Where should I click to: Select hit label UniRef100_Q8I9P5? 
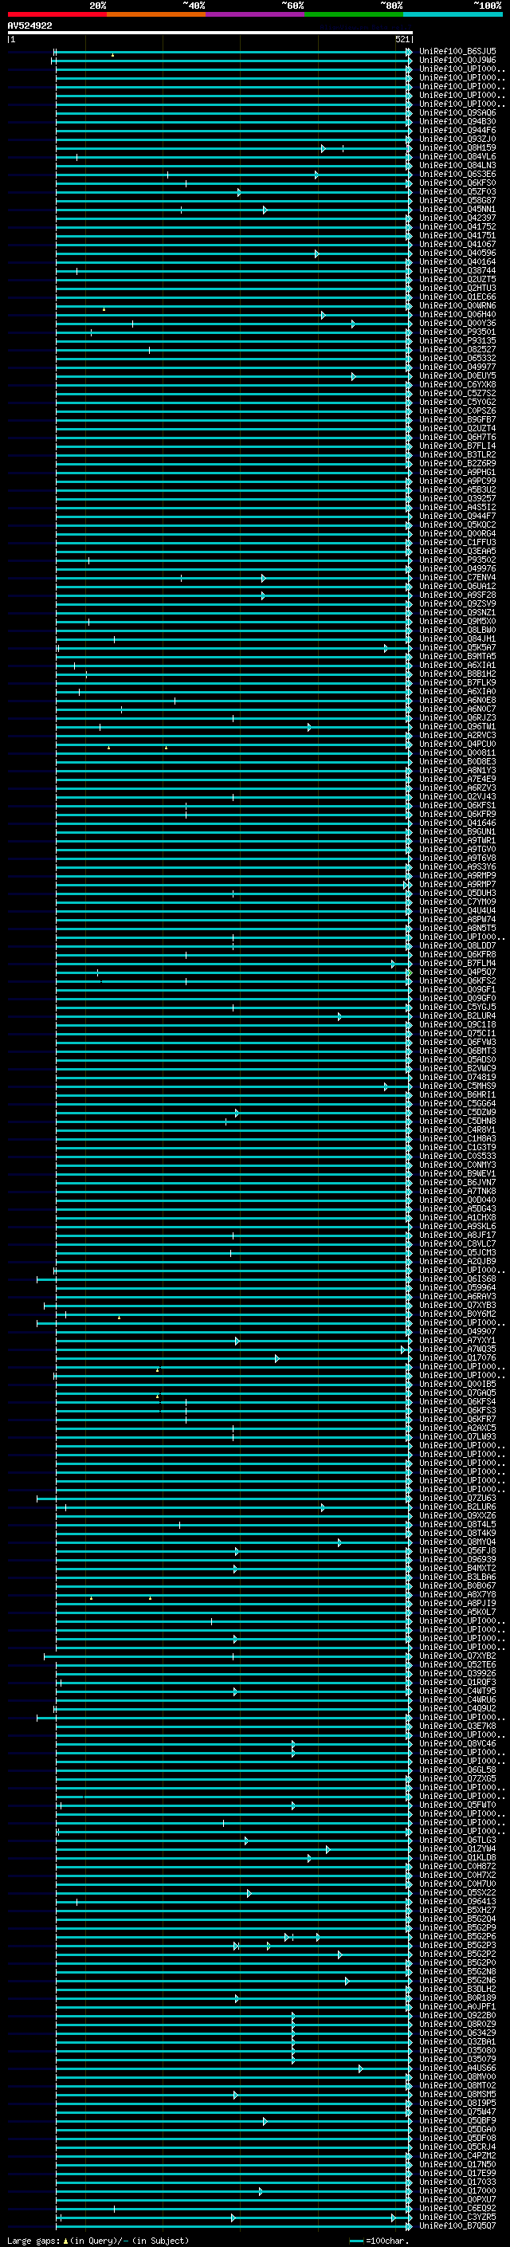point(457,2103)
